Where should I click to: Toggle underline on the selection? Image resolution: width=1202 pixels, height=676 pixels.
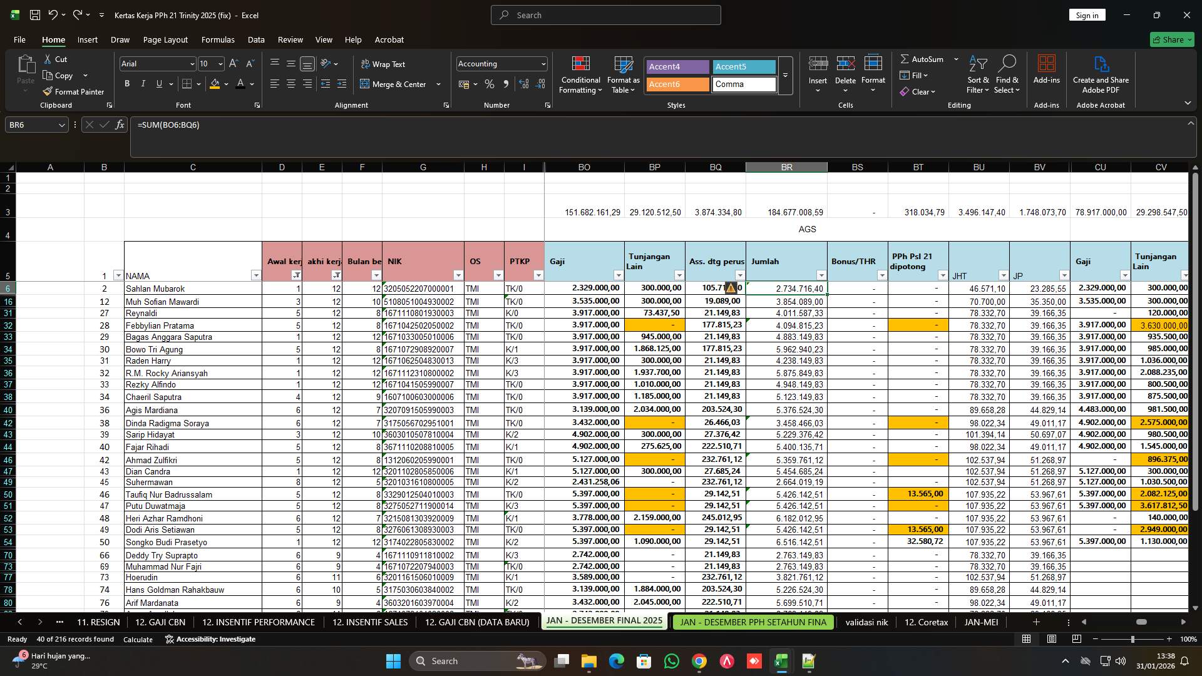158,83
